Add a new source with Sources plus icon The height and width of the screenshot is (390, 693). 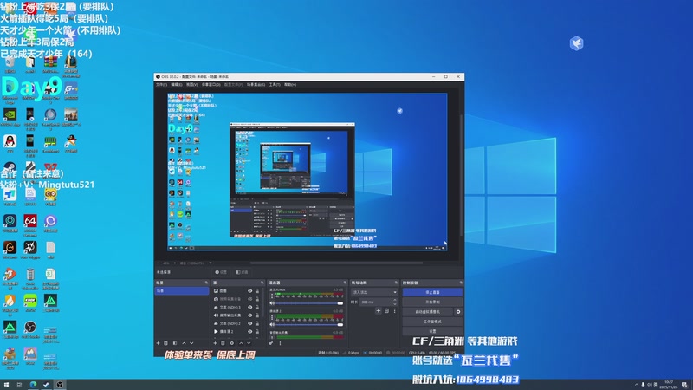coord(215,343)
